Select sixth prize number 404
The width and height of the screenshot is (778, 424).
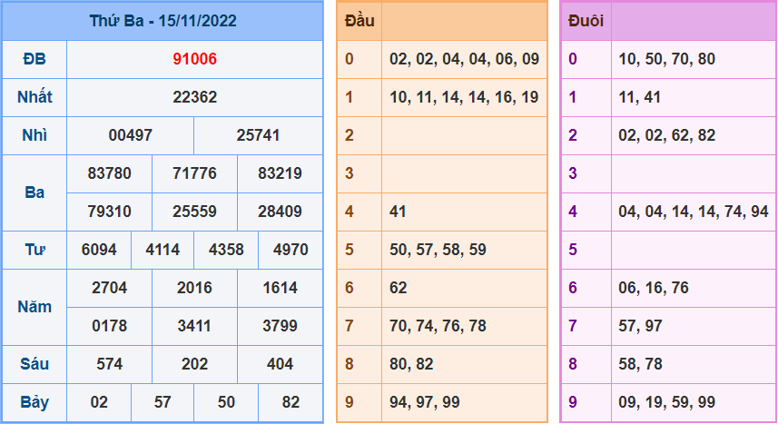(x=280, y=364)
